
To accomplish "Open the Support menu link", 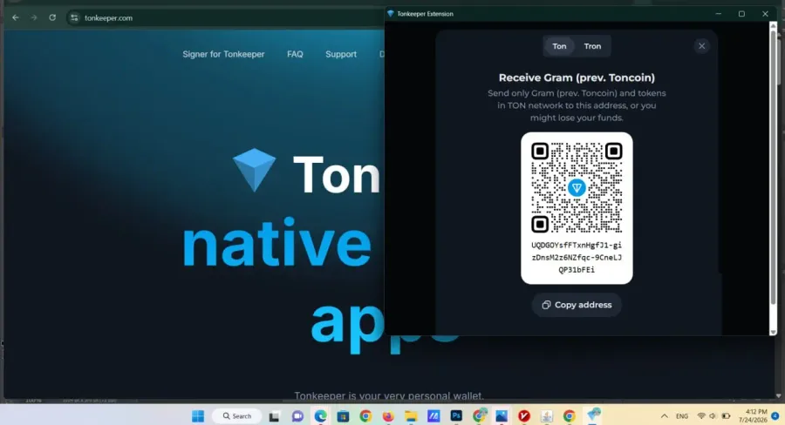I will point(341,54).
